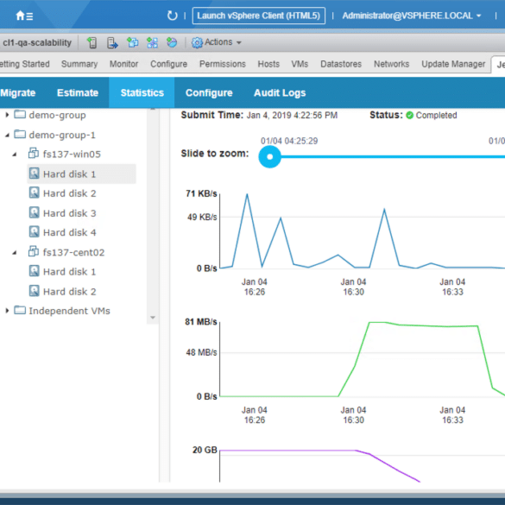Click the Independent VMs folder icon
The width and height of the screenshot is (505, 505).
point(20,310)
